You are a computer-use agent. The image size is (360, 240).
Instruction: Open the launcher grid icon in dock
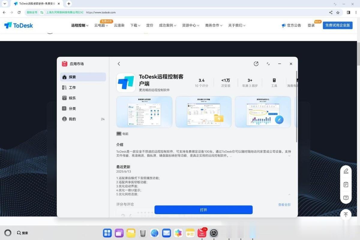pyautogui.click(x=107, y=233)
